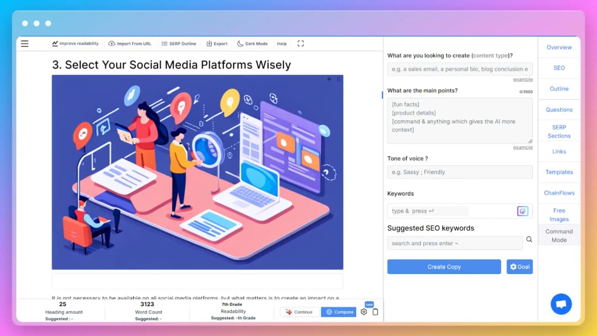
Task: Select the Links tab
Action: [x=559, y=151]
